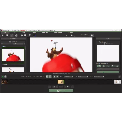Click the third mode icon under the right preview
Image resolution: width=122 pixels, height=122 pixels.
[108, 66]
